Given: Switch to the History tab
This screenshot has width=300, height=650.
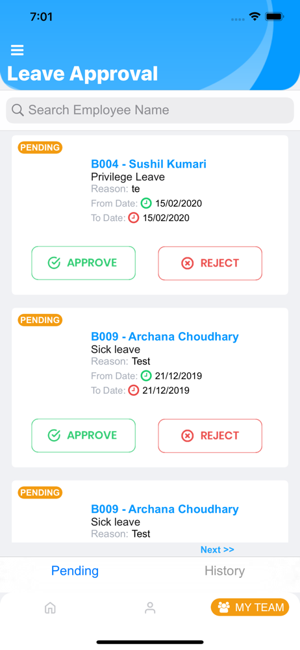Looking at the screenshot, I should [225, 571].
